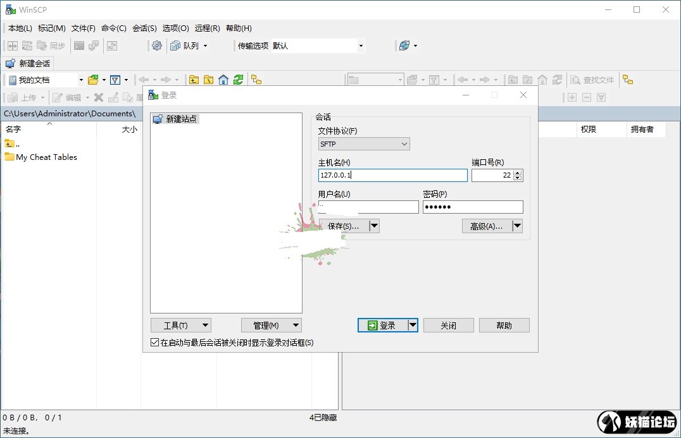Open the Help (帮助) menu
The height and width of the screenshot is (438, 681).
(x=239, y=28)
